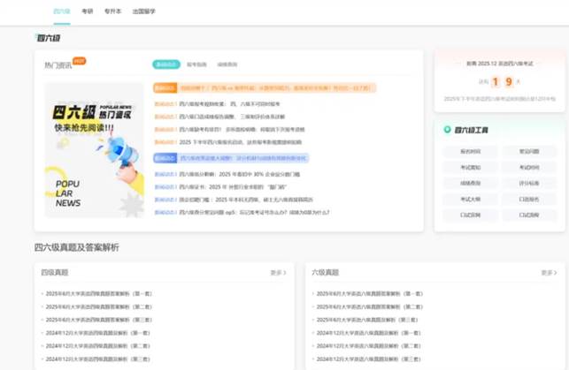This screenshot has height=370, width=569.
Task: Click the blue tag on the highlighted news item
Action: pos(165,158)
